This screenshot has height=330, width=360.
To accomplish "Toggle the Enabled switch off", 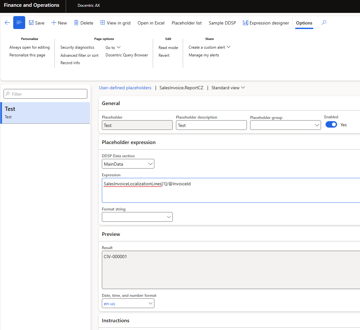I will pyautogui.click(x=331, y=124).
